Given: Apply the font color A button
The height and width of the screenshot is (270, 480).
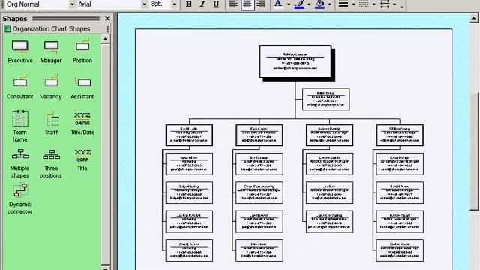Looking at the screenshot, I should coord(278,4).
